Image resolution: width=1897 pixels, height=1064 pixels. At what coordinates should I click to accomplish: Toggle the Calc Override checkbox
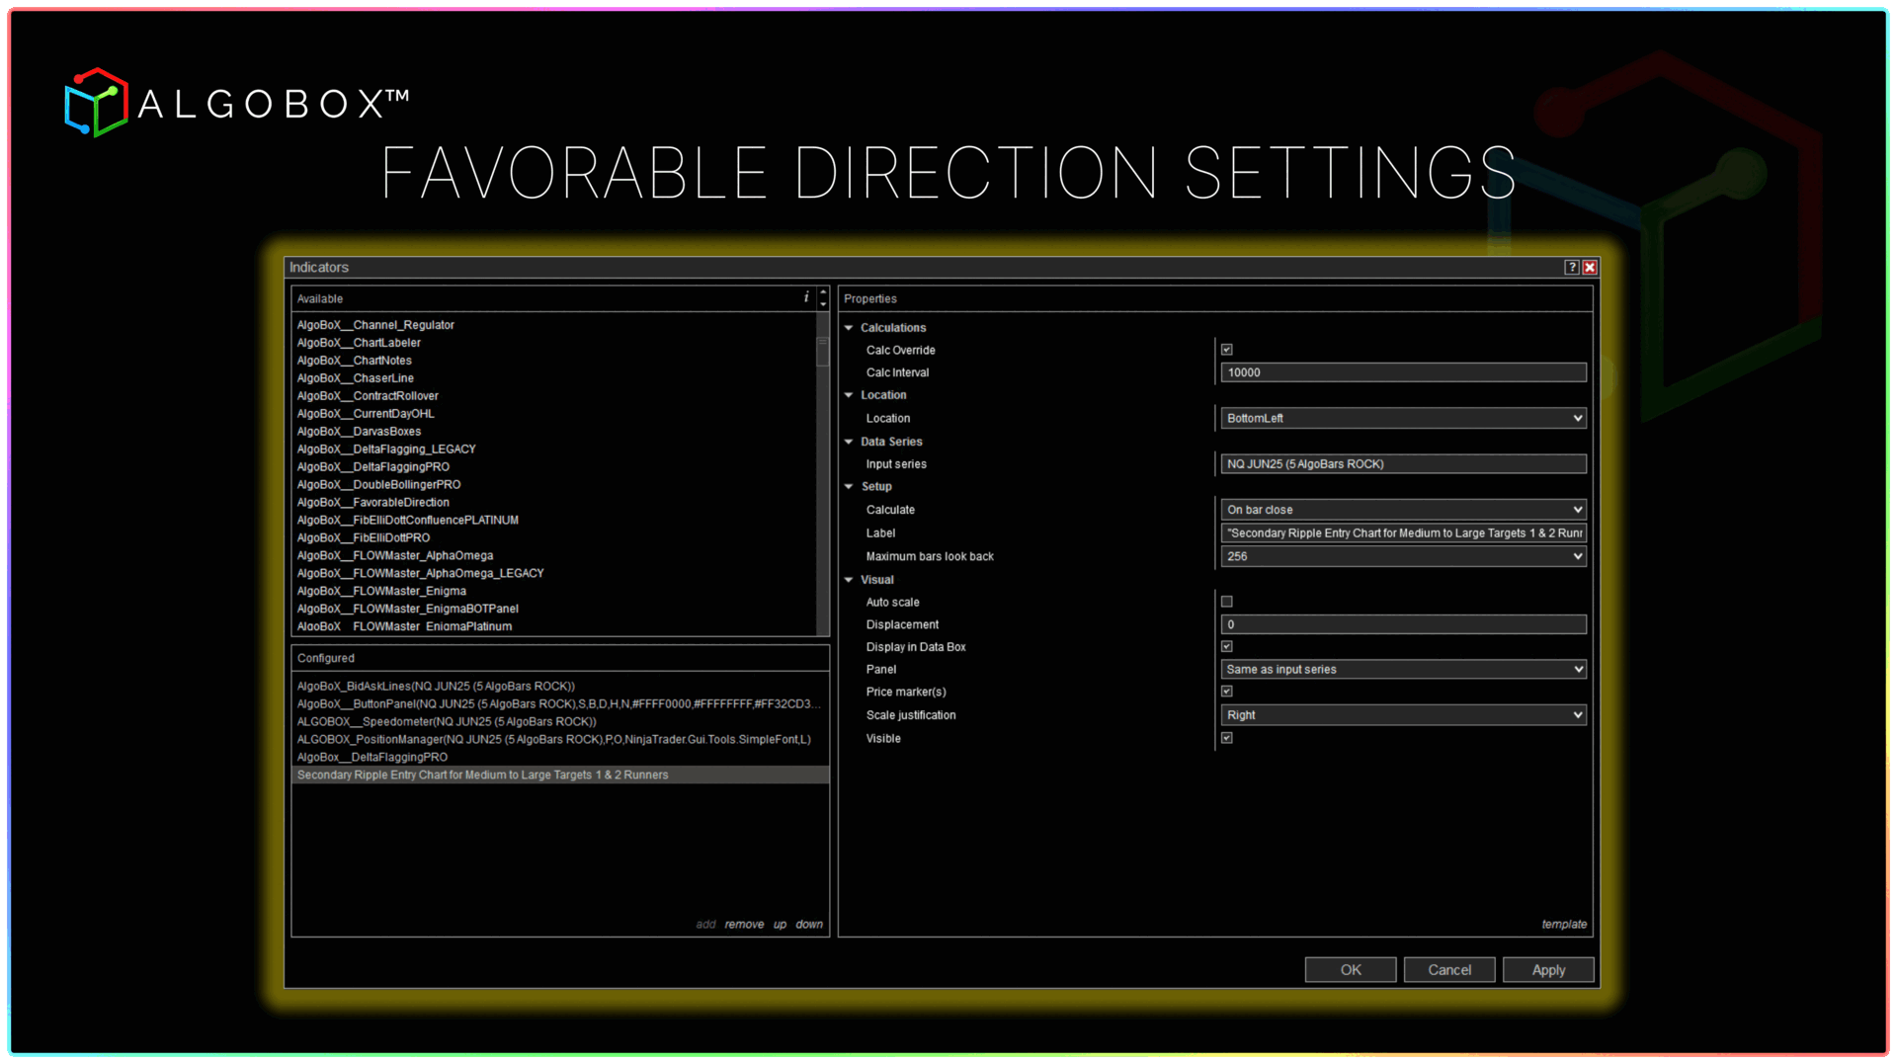tap(1227, 350)
